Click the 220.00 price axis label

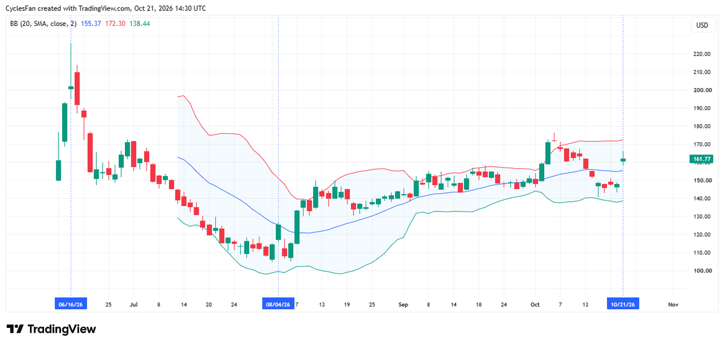pyautogui.click(x=702, y=54)
